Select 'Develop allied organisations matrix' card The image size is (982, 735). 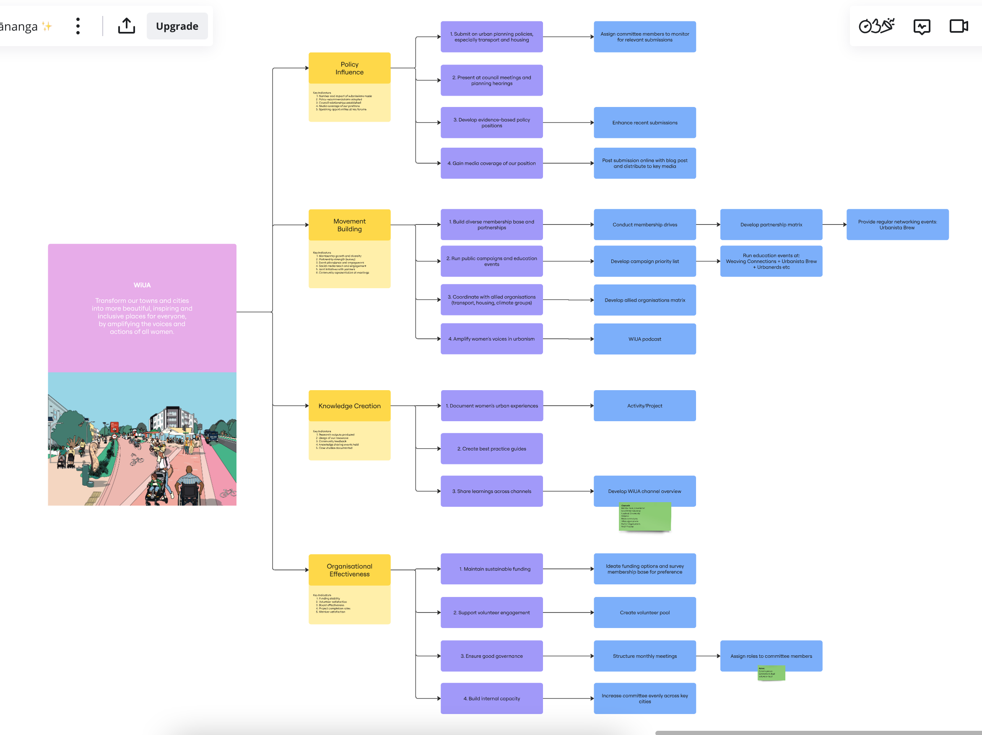(644, 300)
